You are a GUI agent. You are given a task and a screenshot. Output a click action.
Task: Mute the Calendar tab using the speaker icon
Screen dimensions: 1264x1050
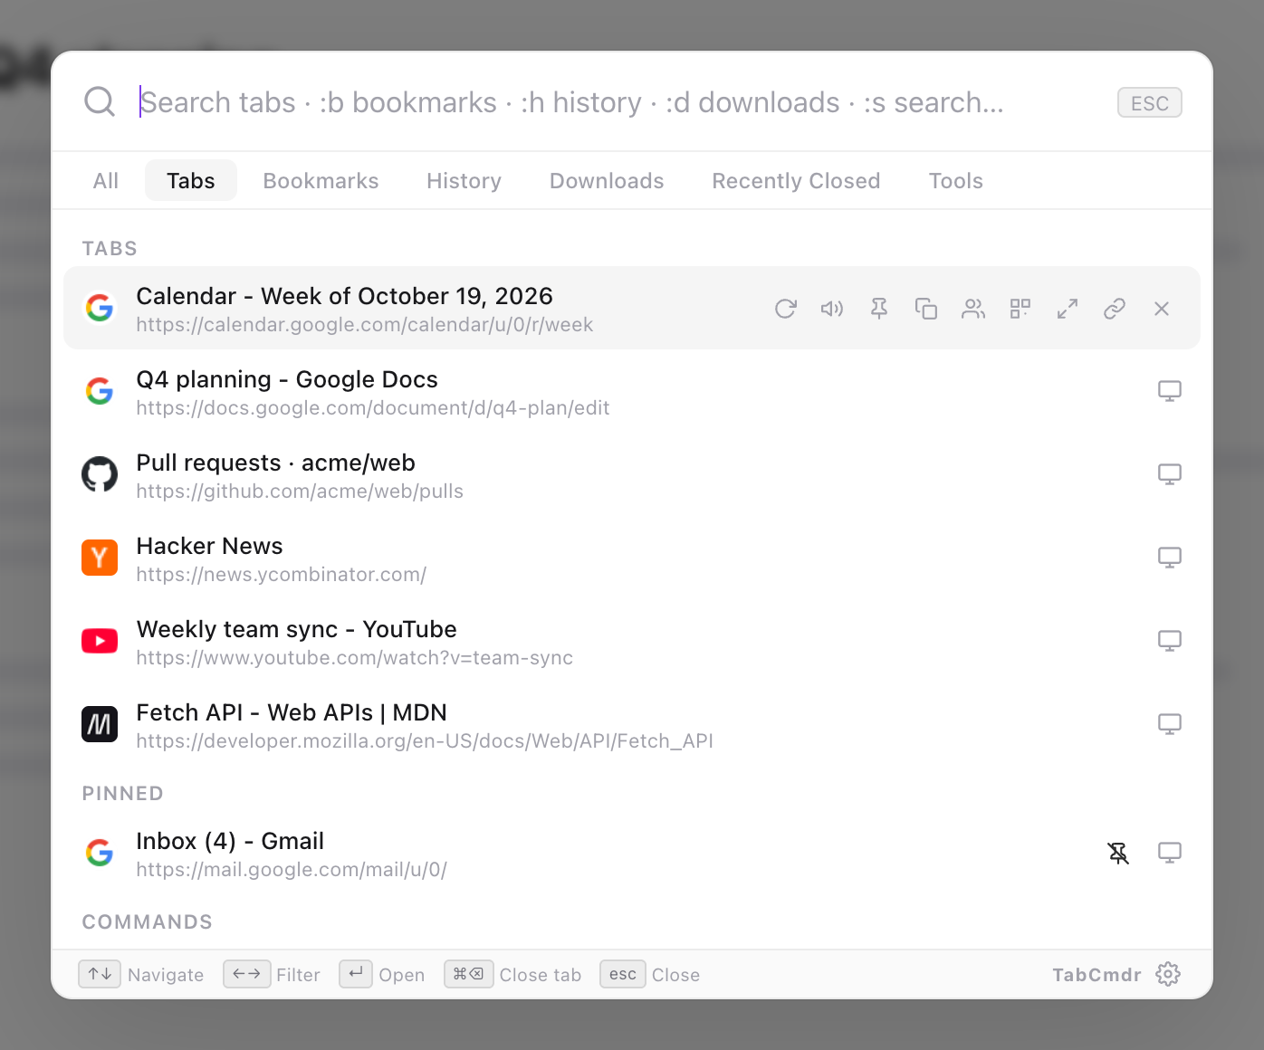(832, 309)
